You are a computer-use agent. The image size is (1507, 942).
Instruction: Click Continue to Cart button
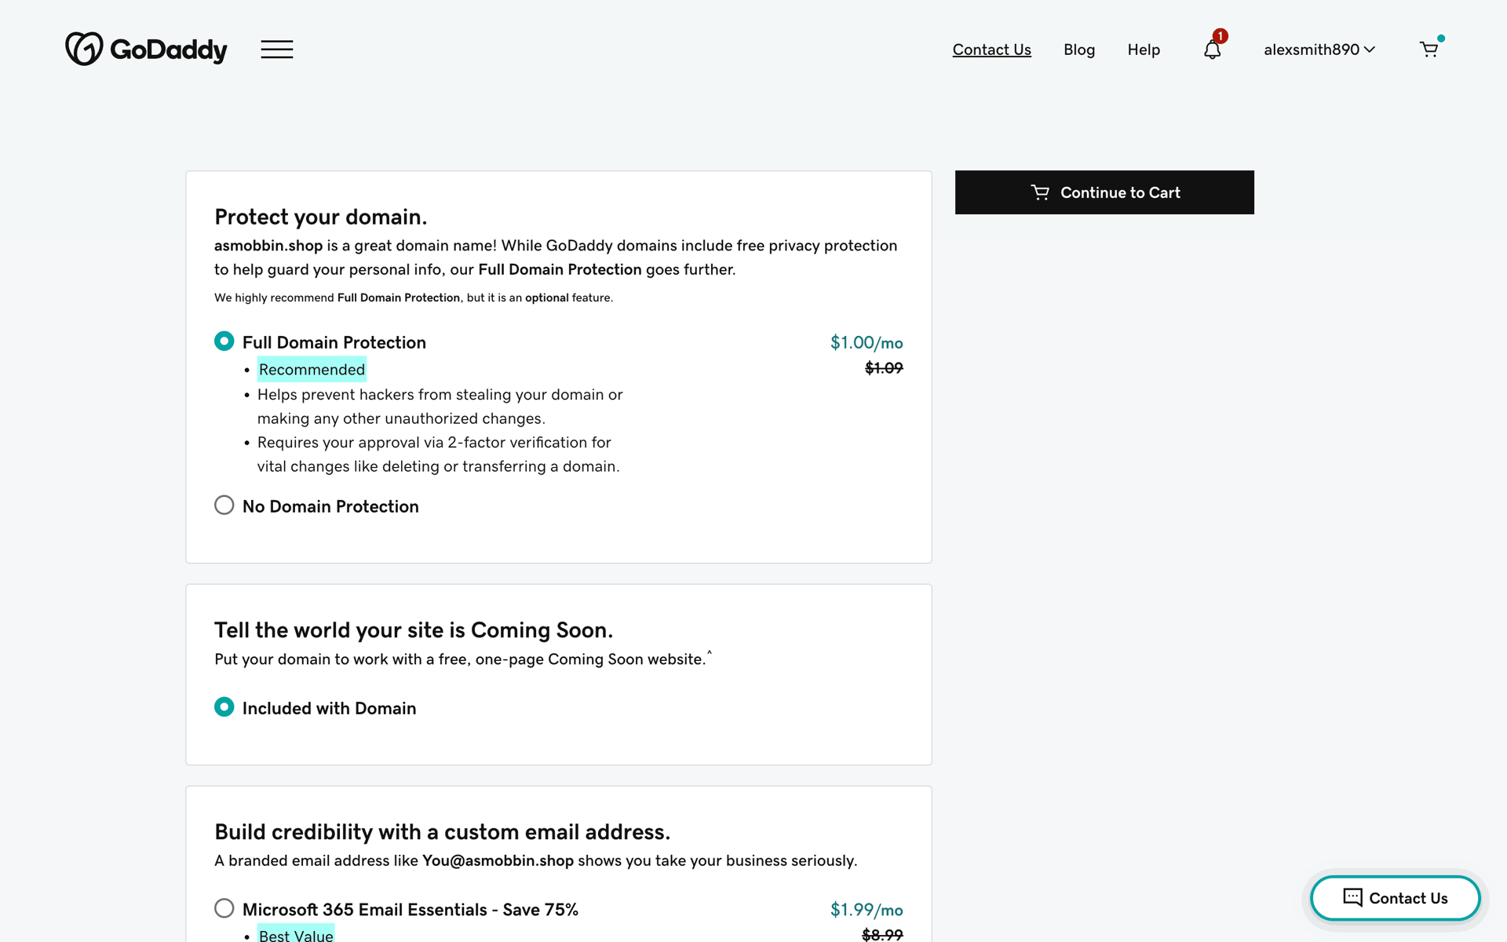[x=1104, y=192]
